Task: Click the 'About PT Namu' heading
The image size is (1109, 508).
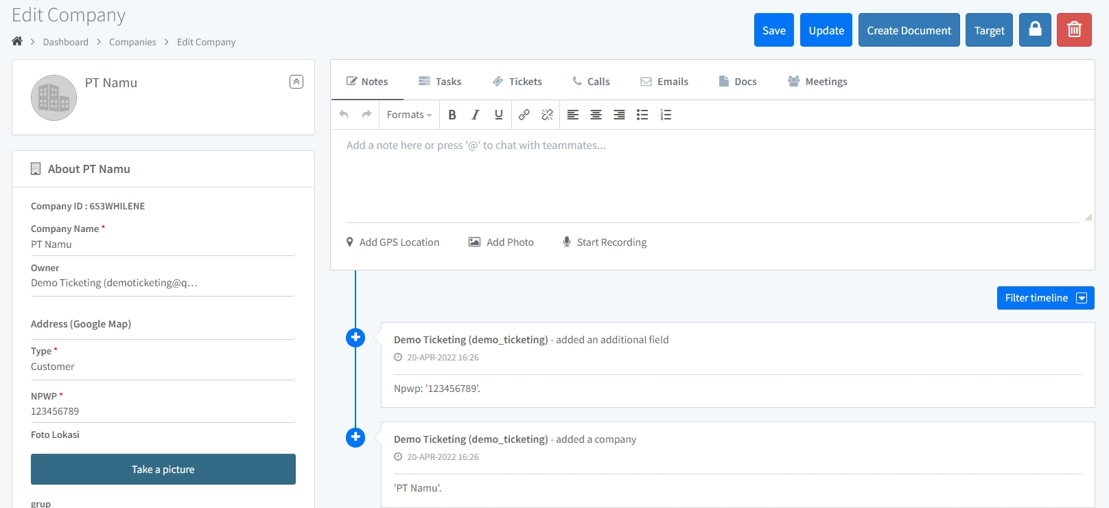Action: tap(89, 169)
